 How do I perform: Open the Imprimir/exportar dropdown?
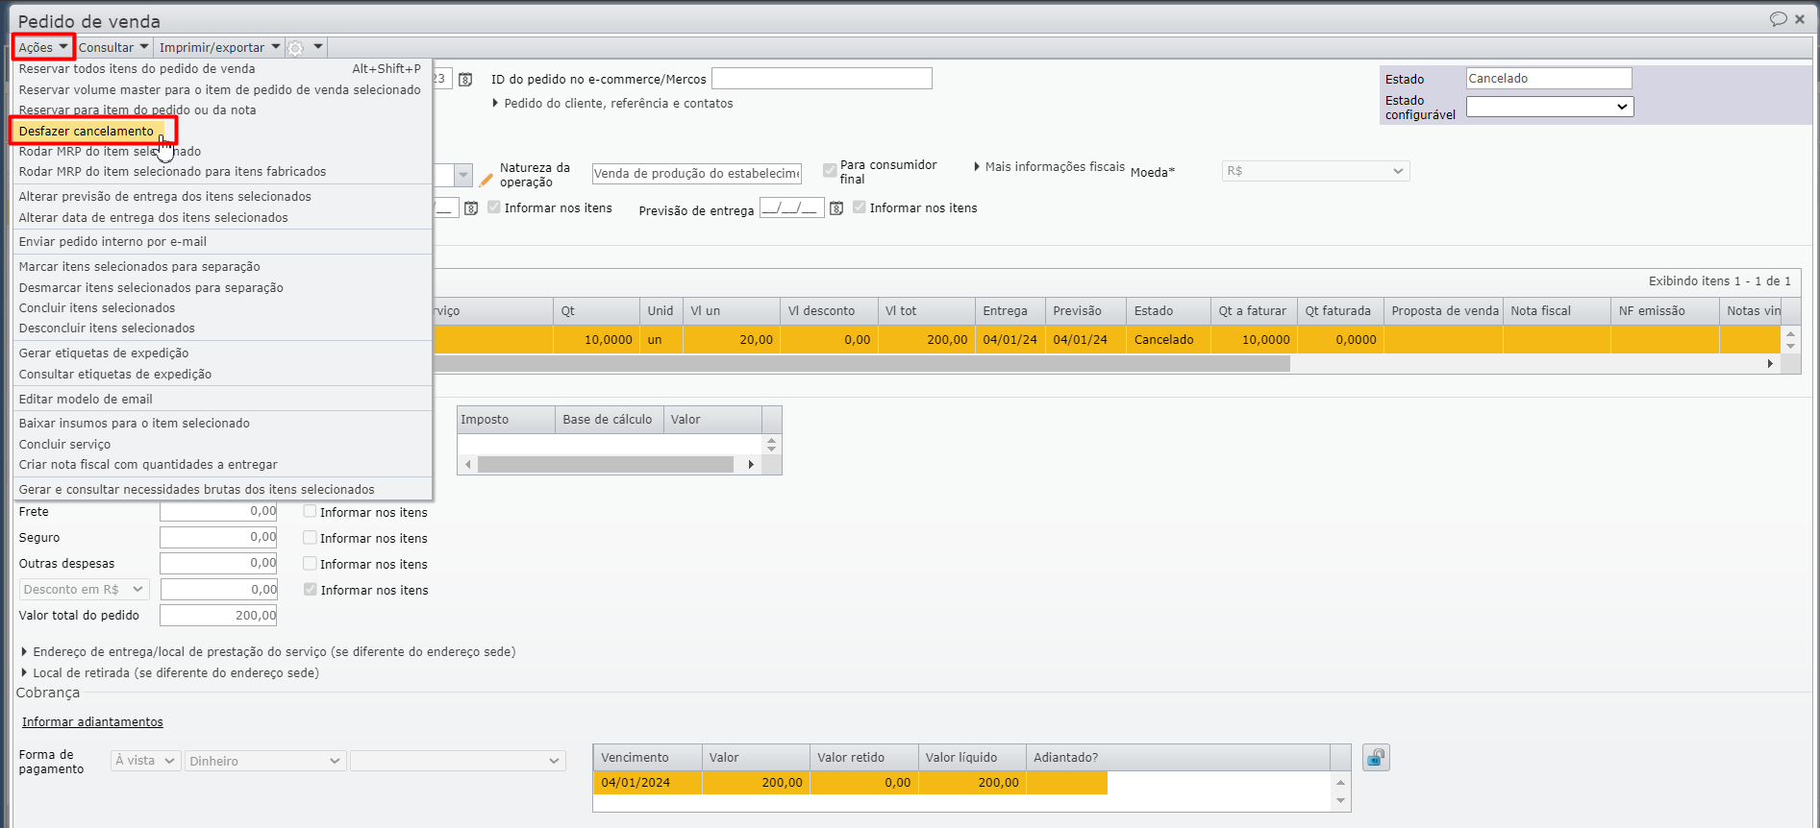tap(219, 47)
